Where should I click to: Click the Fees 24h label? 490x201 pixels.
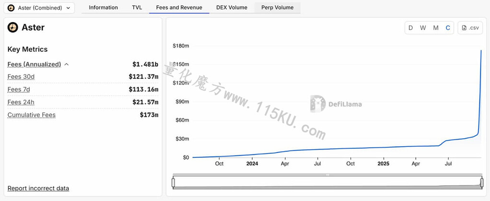[x=21, y=102]
